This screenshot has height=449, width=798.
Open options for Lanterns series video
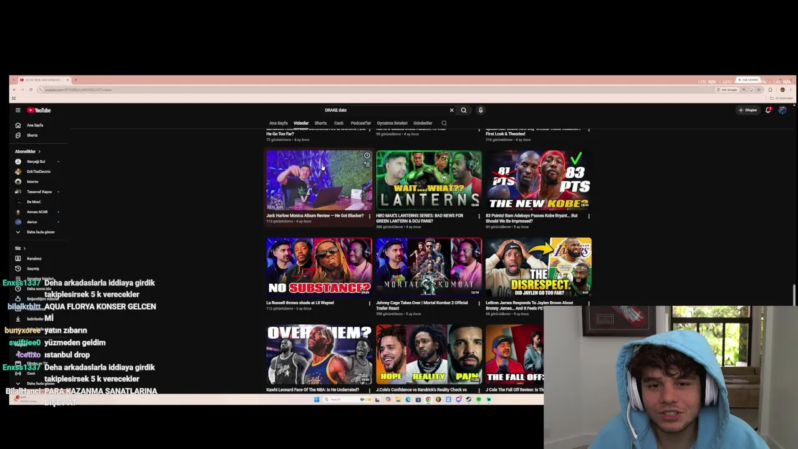479,216
